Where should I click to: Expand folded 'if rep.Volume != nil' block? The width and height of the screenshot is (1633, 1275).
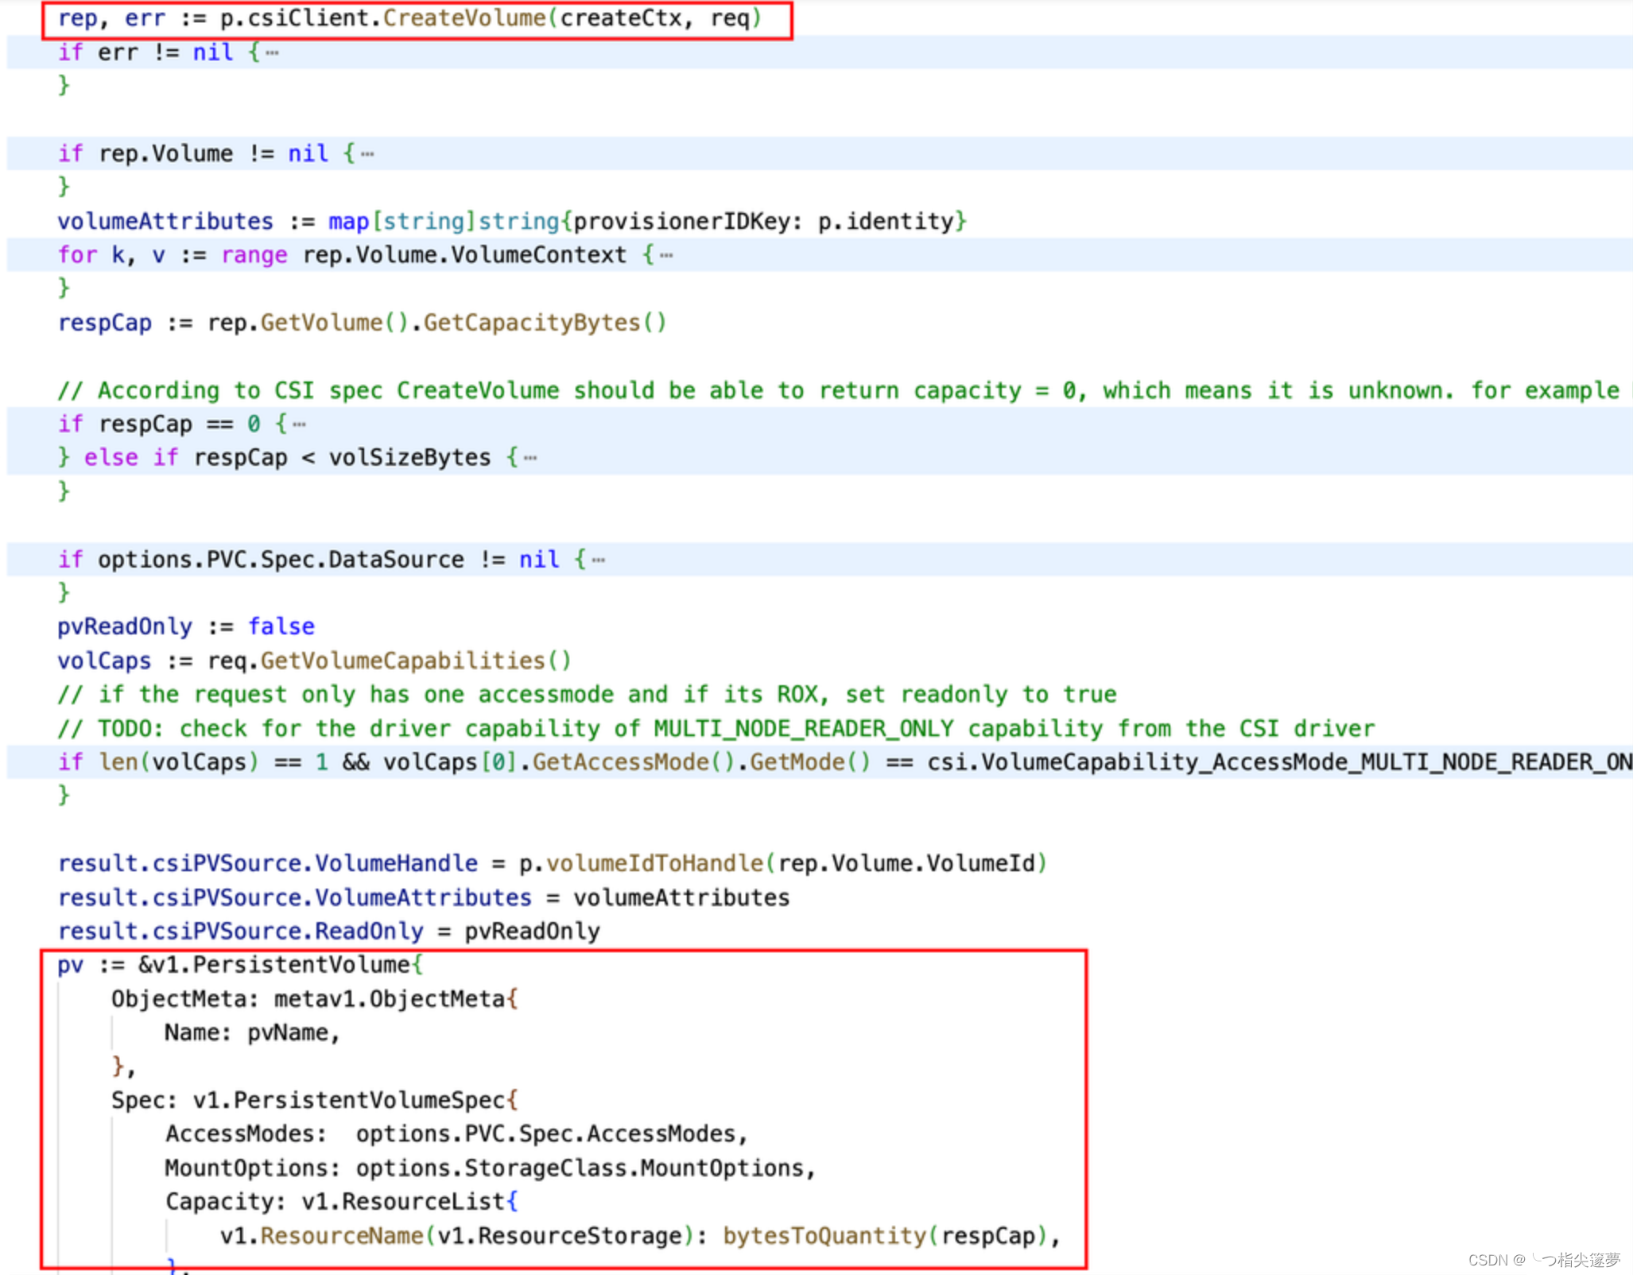tap(367, 154)
